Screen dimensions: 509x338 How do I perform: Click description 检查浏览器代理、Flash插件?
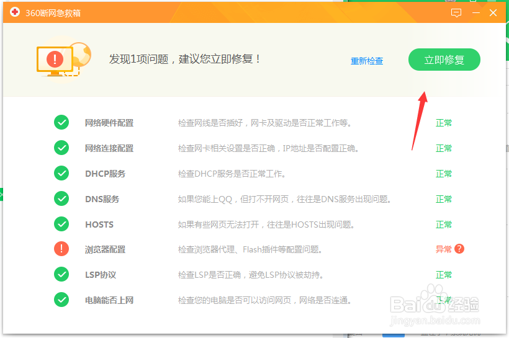click(250, 249)
